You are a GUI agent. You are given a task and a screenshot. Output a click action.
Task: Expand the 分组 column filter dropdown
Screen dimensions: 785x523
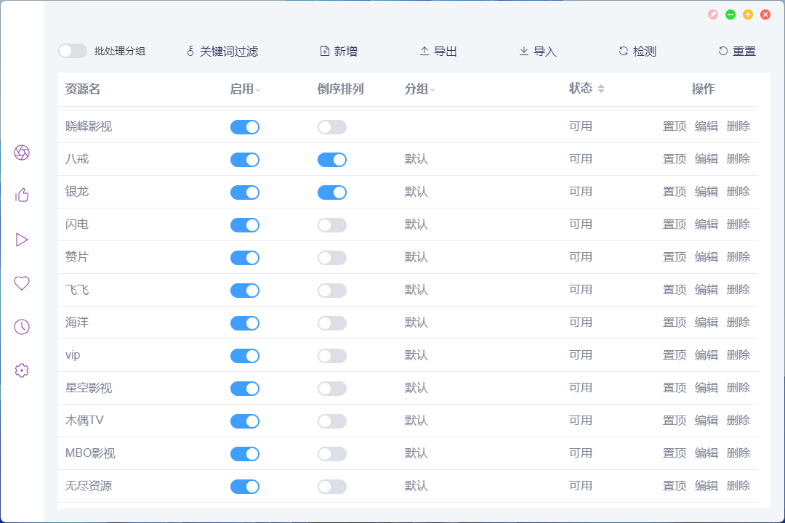click(432, 90)
